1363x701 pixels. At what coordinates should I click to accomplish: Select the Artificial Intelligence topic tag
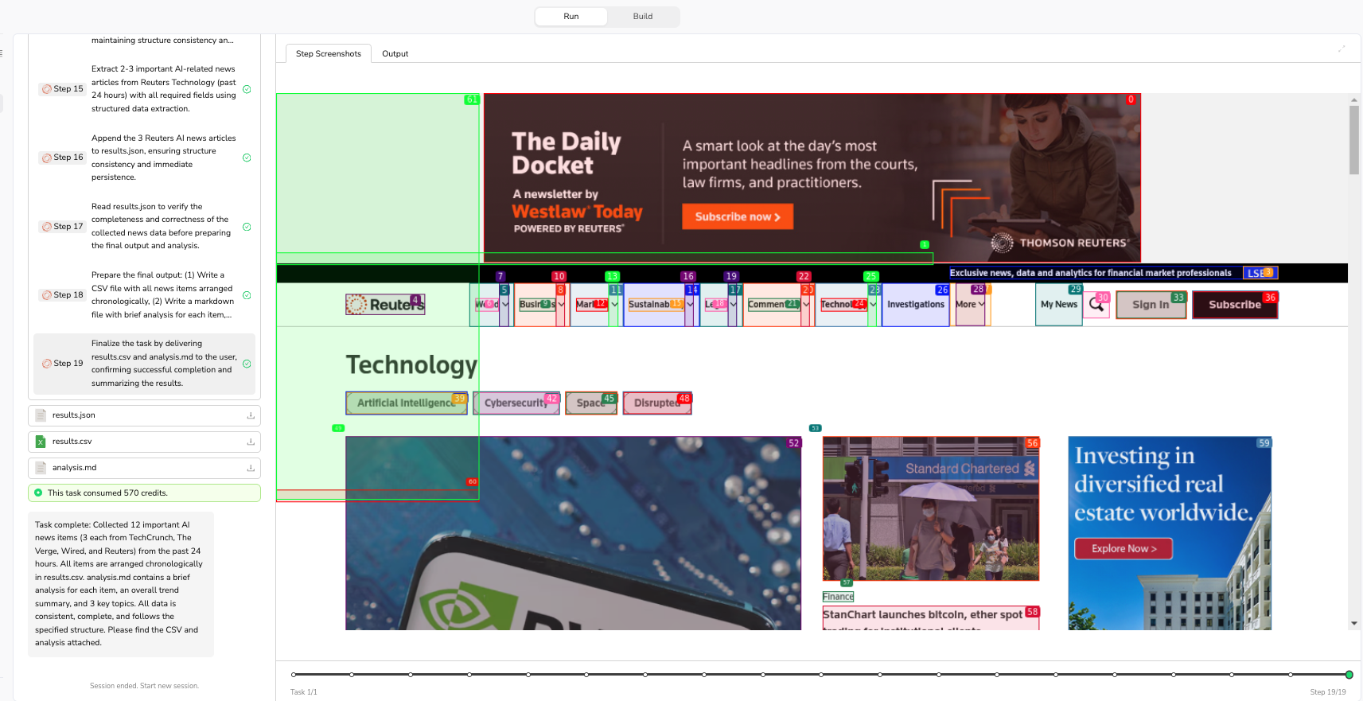point(407,403)
